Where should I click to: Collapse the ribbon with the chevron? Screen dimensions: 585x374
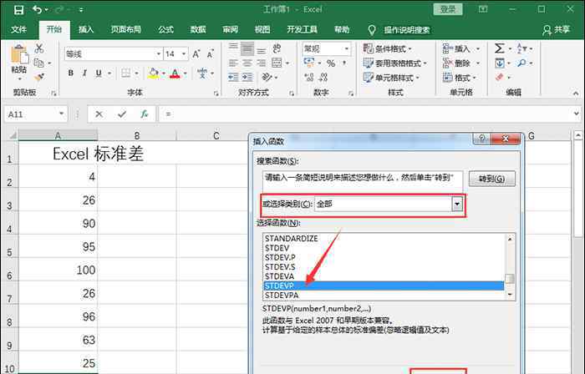click(x=576, y=93)
